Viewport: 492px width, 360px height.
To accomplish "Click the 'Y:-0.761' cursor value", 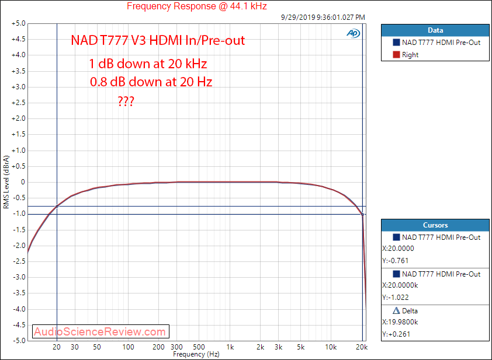I will coord(395,261).
